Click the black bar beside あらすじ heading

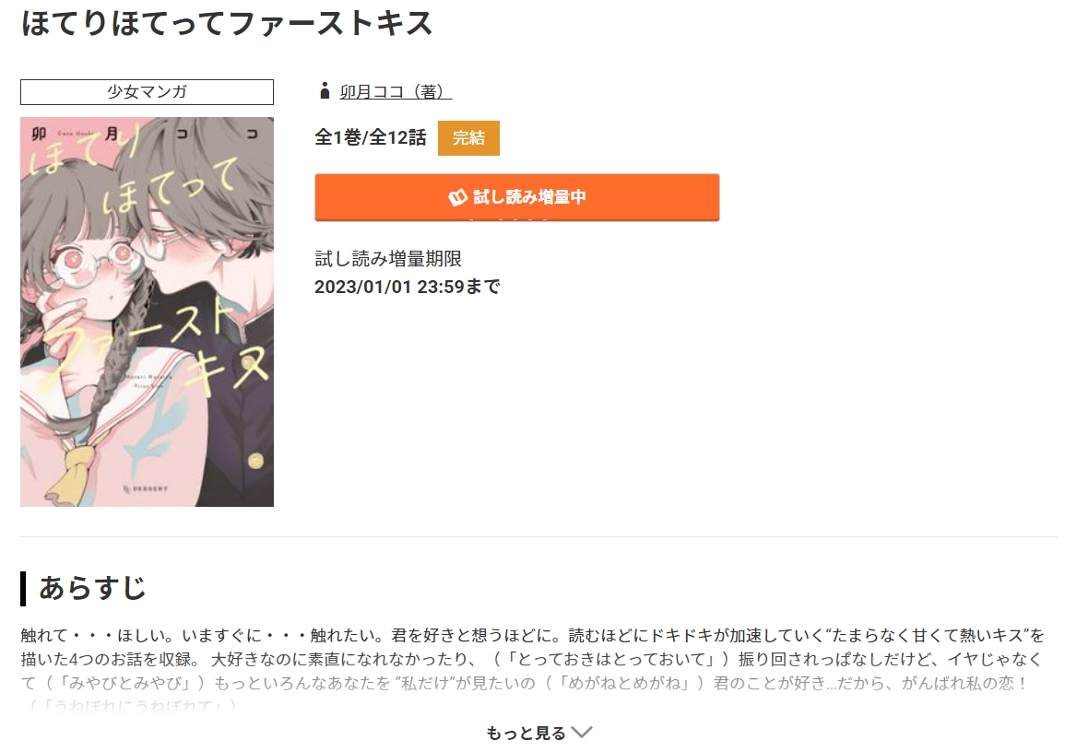[x=23, y=589]
